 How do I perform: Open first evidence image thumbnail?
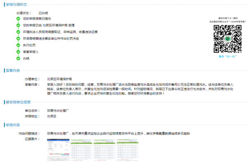click(x=58, y=150)
